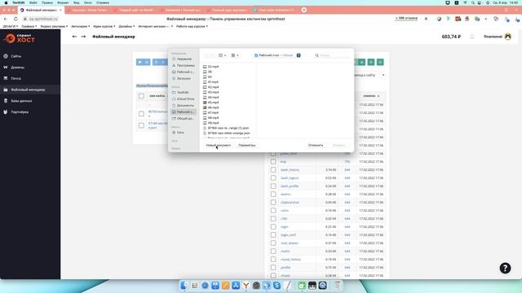The height and width of the screenshot is (293, 522).
Task: Focus the dialog search field
Action: 332,55
